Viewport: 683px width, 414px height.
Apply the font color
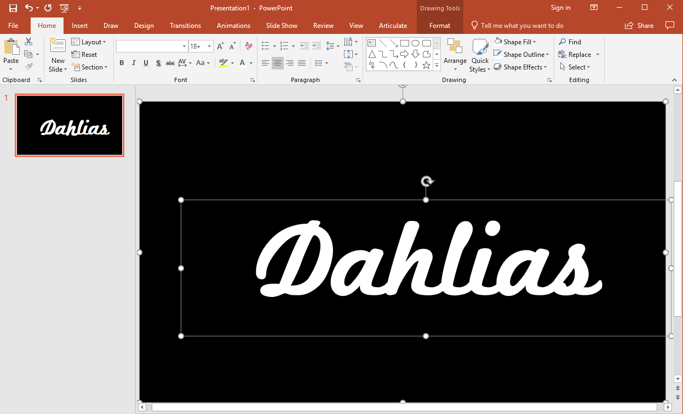tap(243, 63)
